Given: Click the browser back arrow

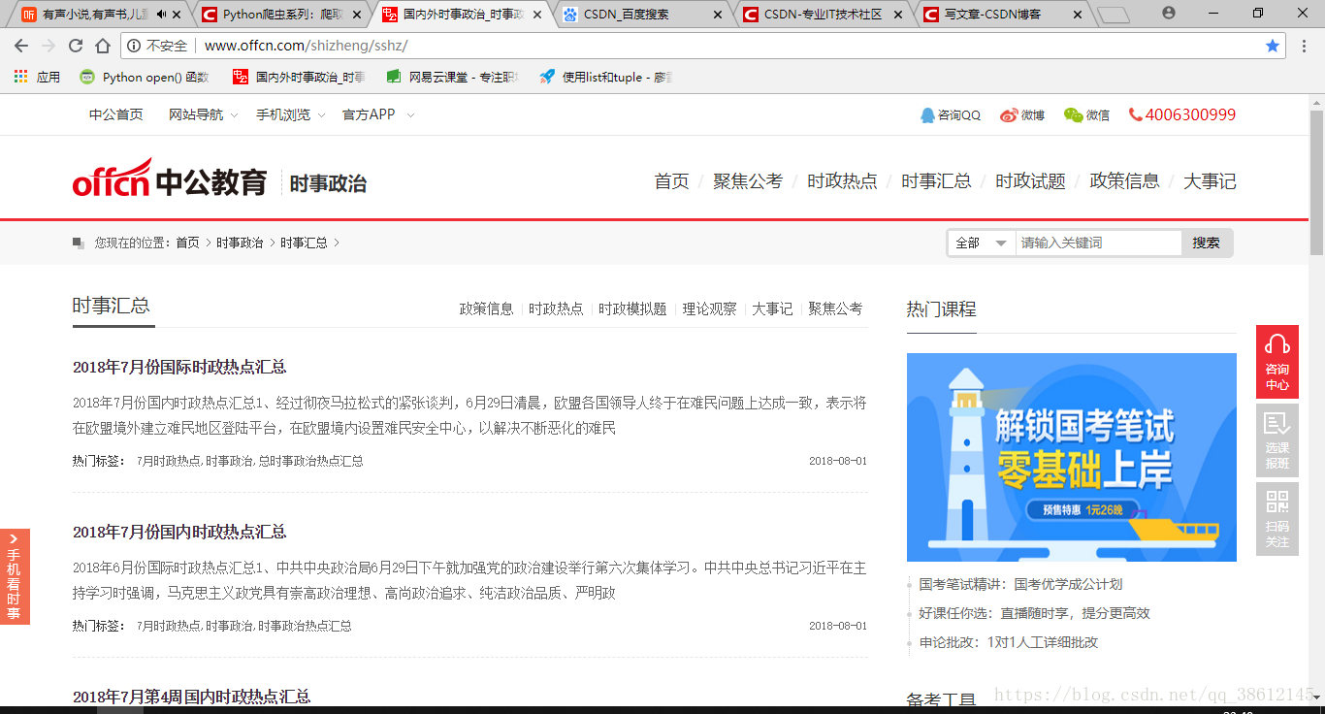Looking at the screenshot, I should (x=20, y=45).
